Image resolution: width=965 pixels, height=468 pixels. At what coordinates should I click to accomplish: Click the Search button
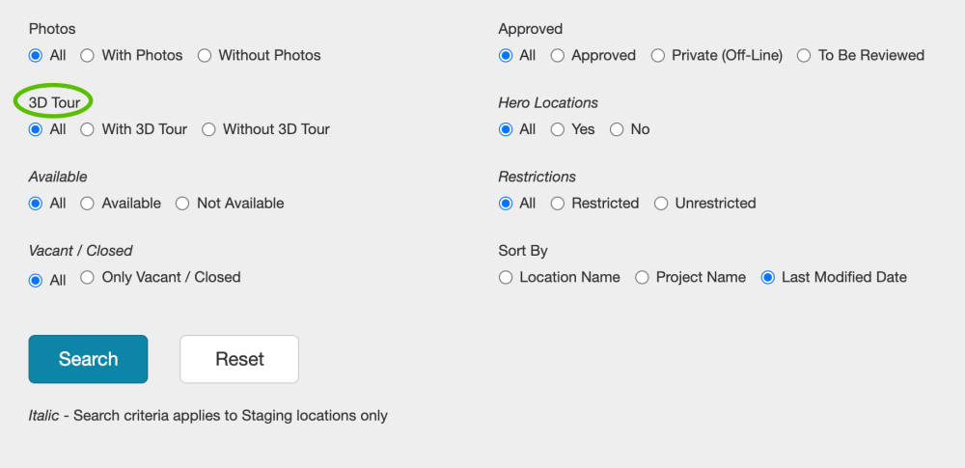(88, 359)
